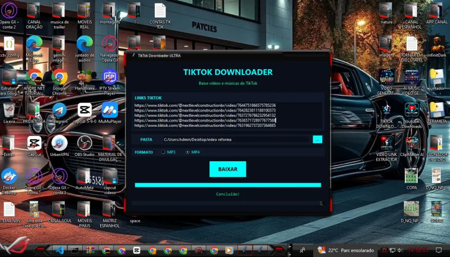Open the ANDRE NET TUTORIAL Chrome shortcut
The height and width of the screenshot is (257, 450).
click(34, 82)
